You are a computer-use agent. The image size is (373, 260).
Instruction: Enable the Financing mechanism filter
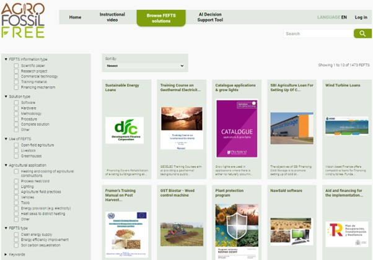click(x=16, y=87)
